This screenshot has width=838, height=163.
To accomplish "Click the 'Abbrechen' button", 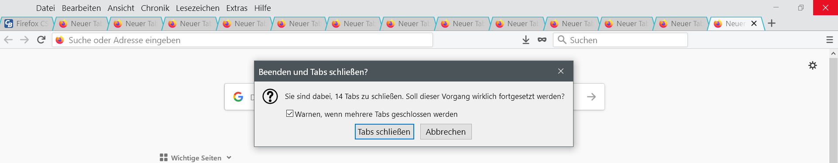I will (x=446, y=132).
